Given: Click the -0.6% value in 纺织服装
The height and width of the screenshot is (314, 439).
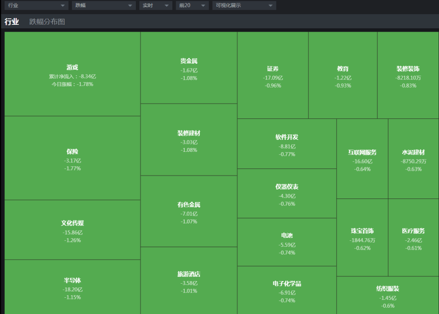Looking at the screenshot, I should tap(388, 306).
